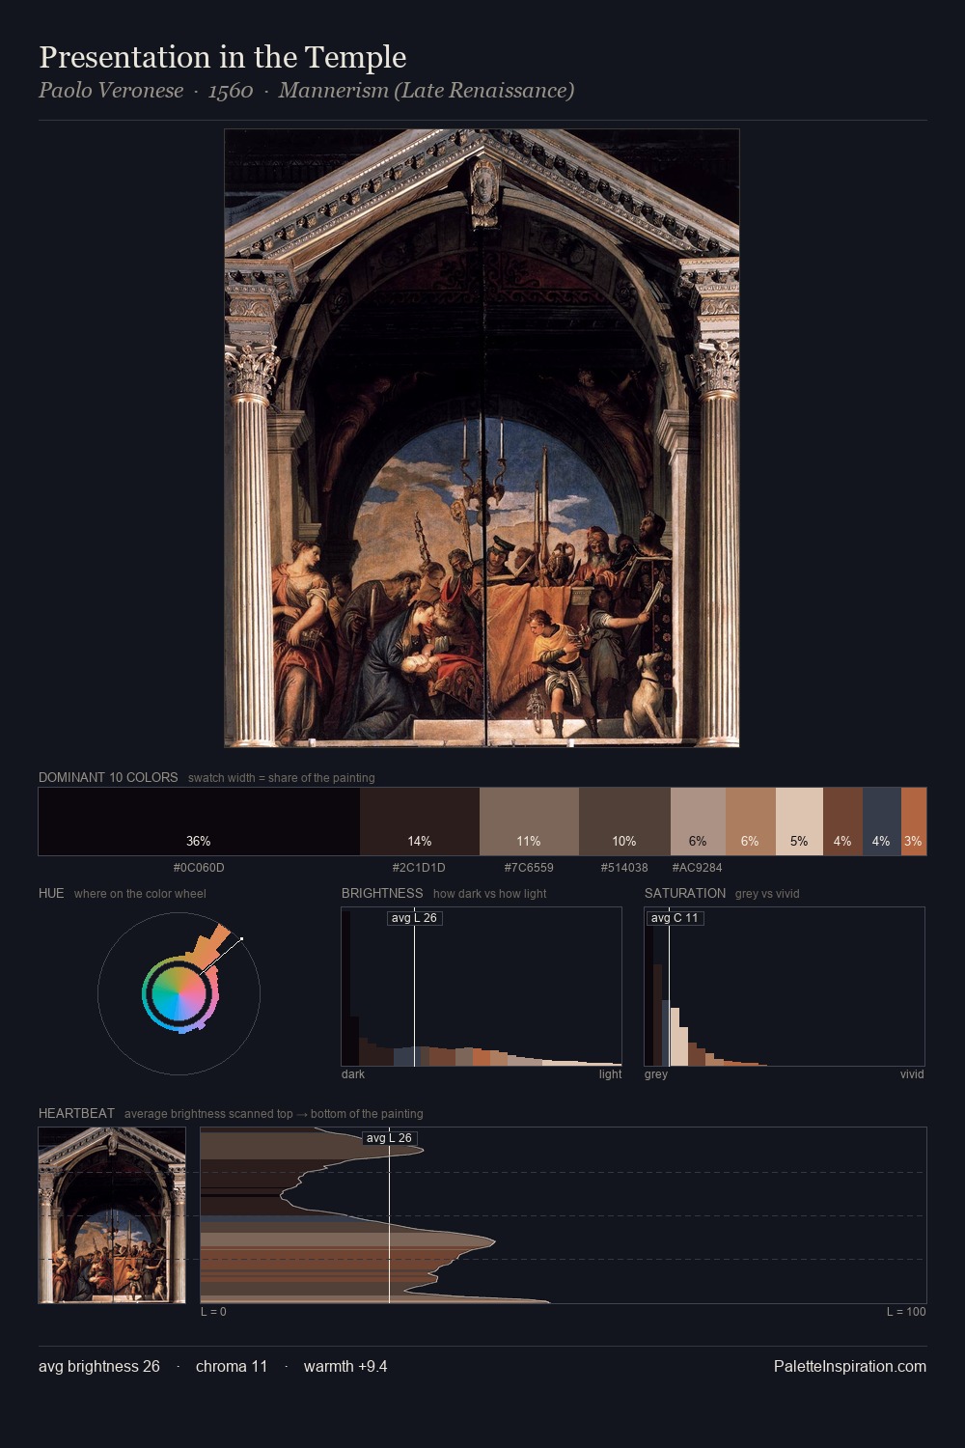Click the title Presentation in the Temple
The width and height of the screenshot is (965, 1448).
click(x=223, y=57)
